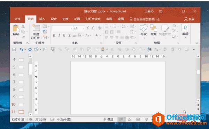Viewport: 209px width, 129px height.
Task: Switch to Normal view icon
Action: pyautogui.click(x=122, y=119)
